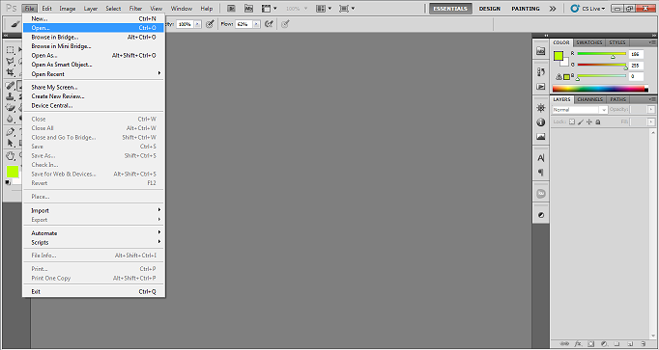Select the Blur droplet tool
The image size is (659, 350).
(10, 119)
